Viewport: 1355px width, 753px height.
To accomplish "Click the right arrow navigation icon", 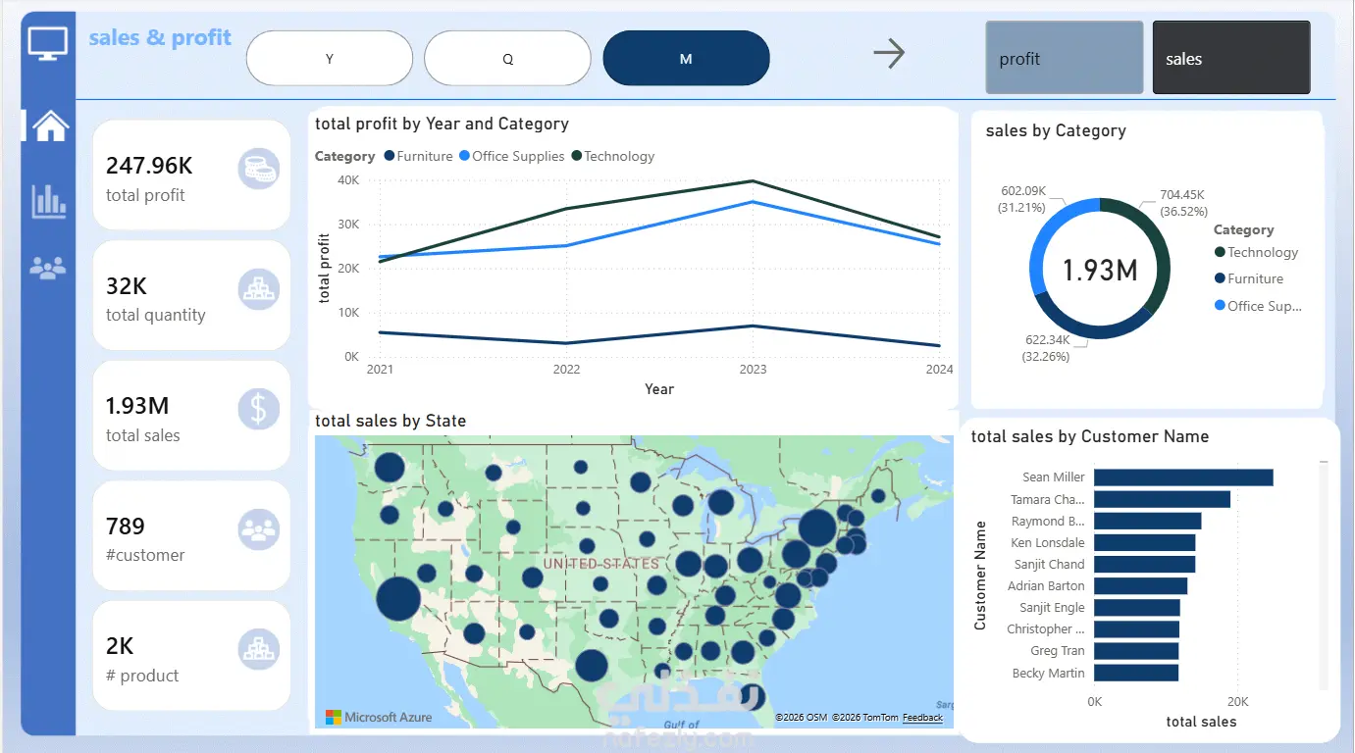I will [x=889, y=53].
